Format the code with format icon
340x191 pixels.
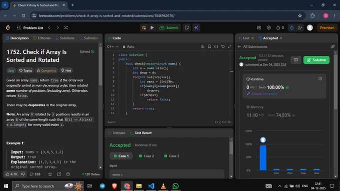(202, 46)
